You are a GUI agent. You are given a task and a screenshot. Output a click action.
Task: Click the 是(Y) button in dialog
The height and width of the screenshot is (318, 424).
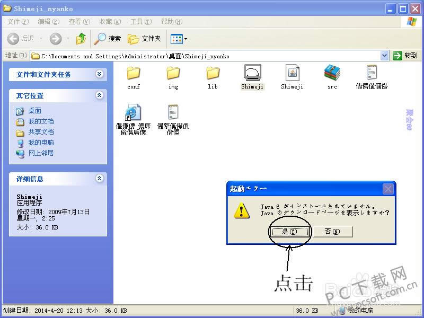(289, 232)
